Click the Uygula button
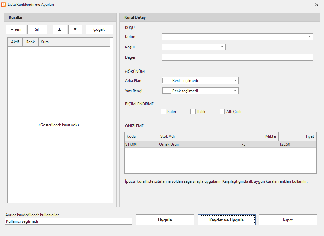 pos(165,220)
